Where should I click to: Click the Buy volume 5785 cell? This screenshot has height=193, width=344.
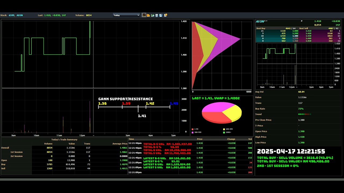(49, 164)
